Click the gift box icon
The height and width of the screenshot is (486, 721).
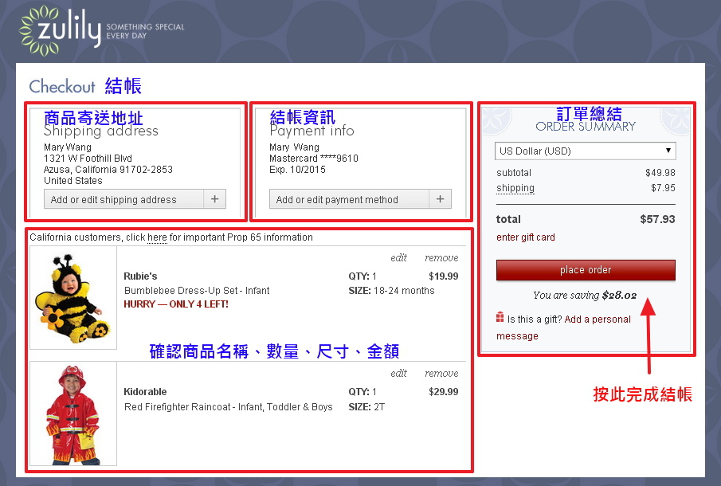500,317
